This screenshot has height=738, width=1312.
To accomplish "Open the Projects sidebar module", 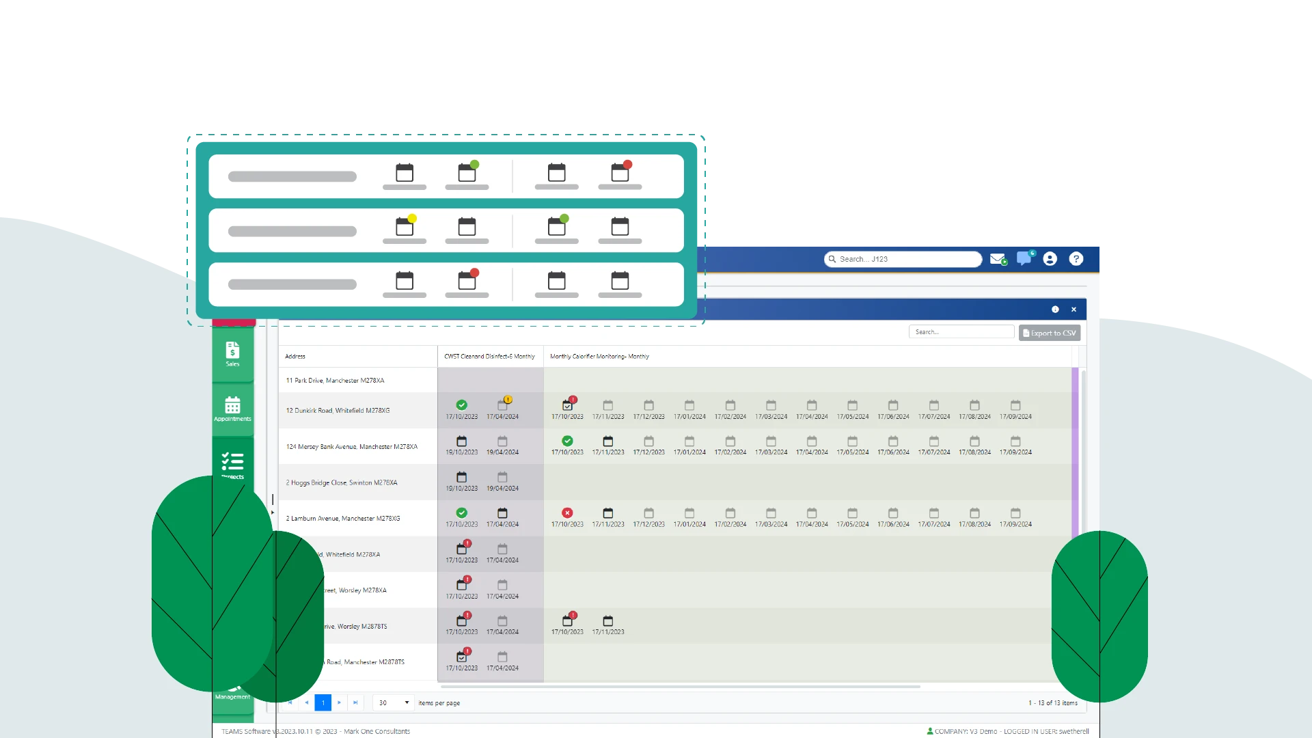I will pyautogui.click(x=232, y=465).
